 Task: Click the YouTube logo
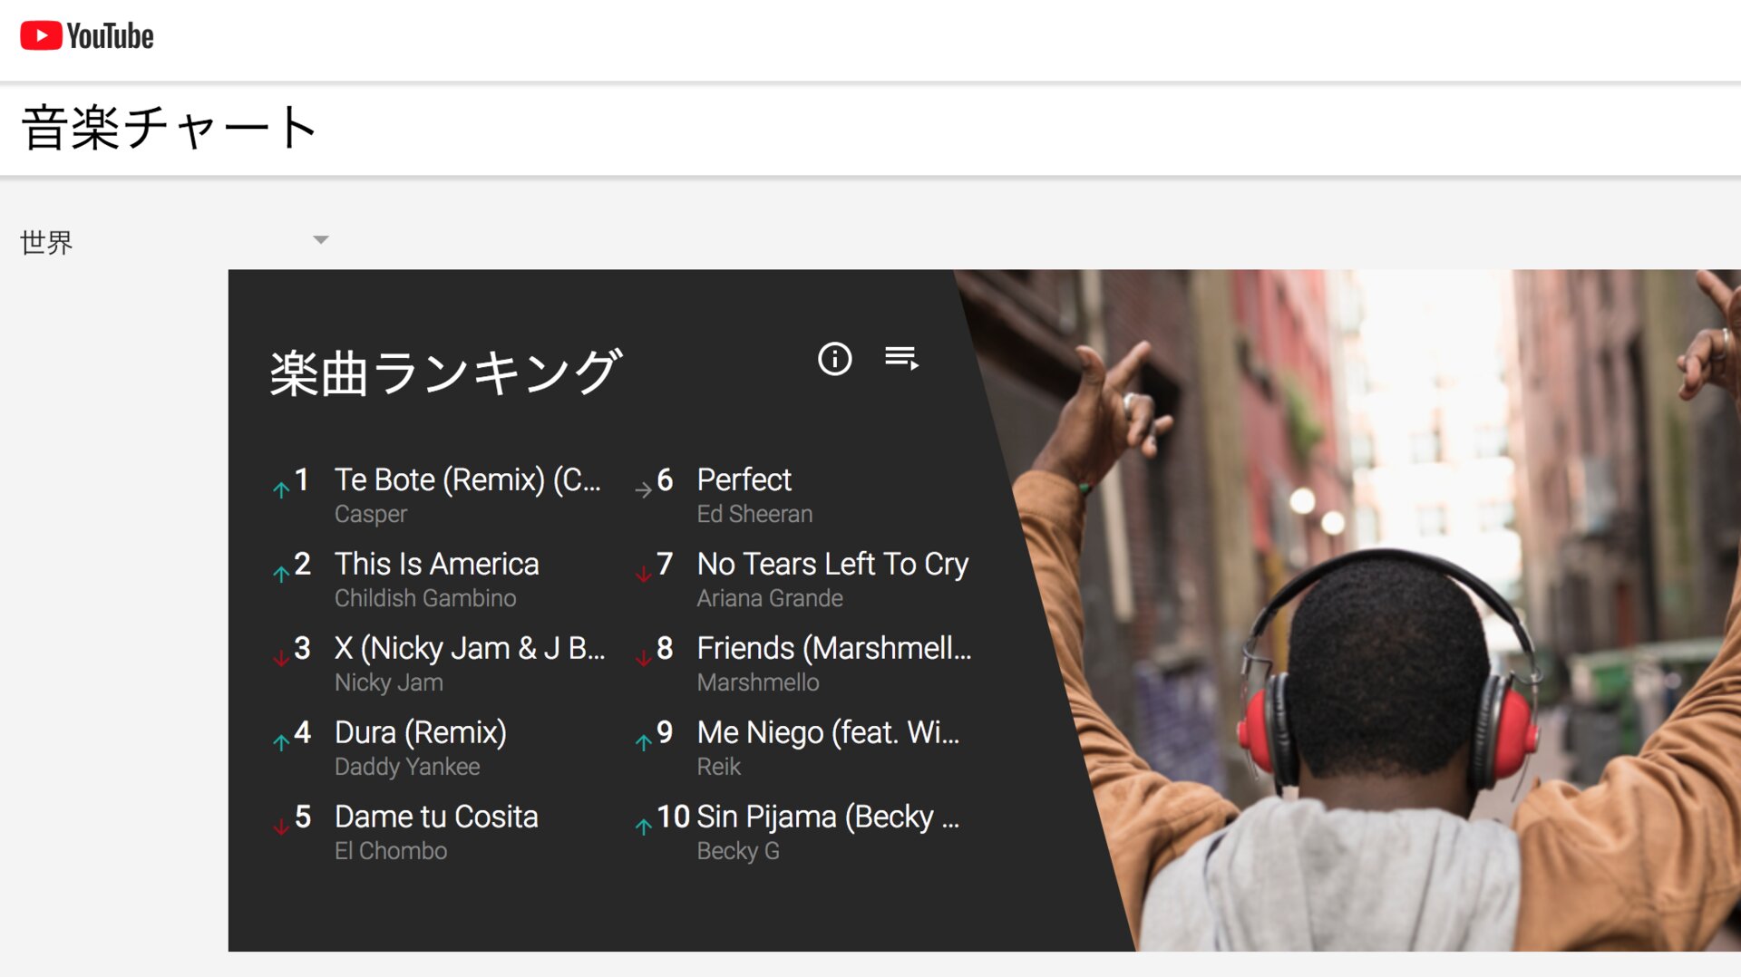point(87,36)
